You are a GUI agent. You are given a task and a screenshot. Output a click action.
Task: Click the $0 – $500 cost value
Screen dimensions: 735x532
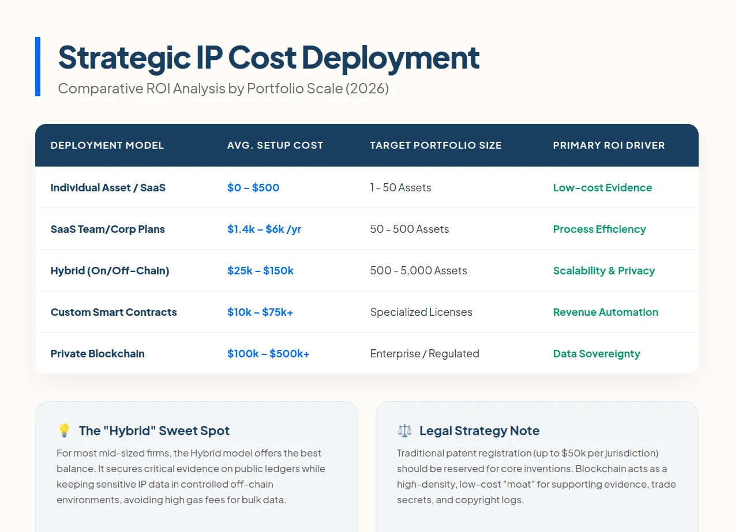[x=253, y=188]
